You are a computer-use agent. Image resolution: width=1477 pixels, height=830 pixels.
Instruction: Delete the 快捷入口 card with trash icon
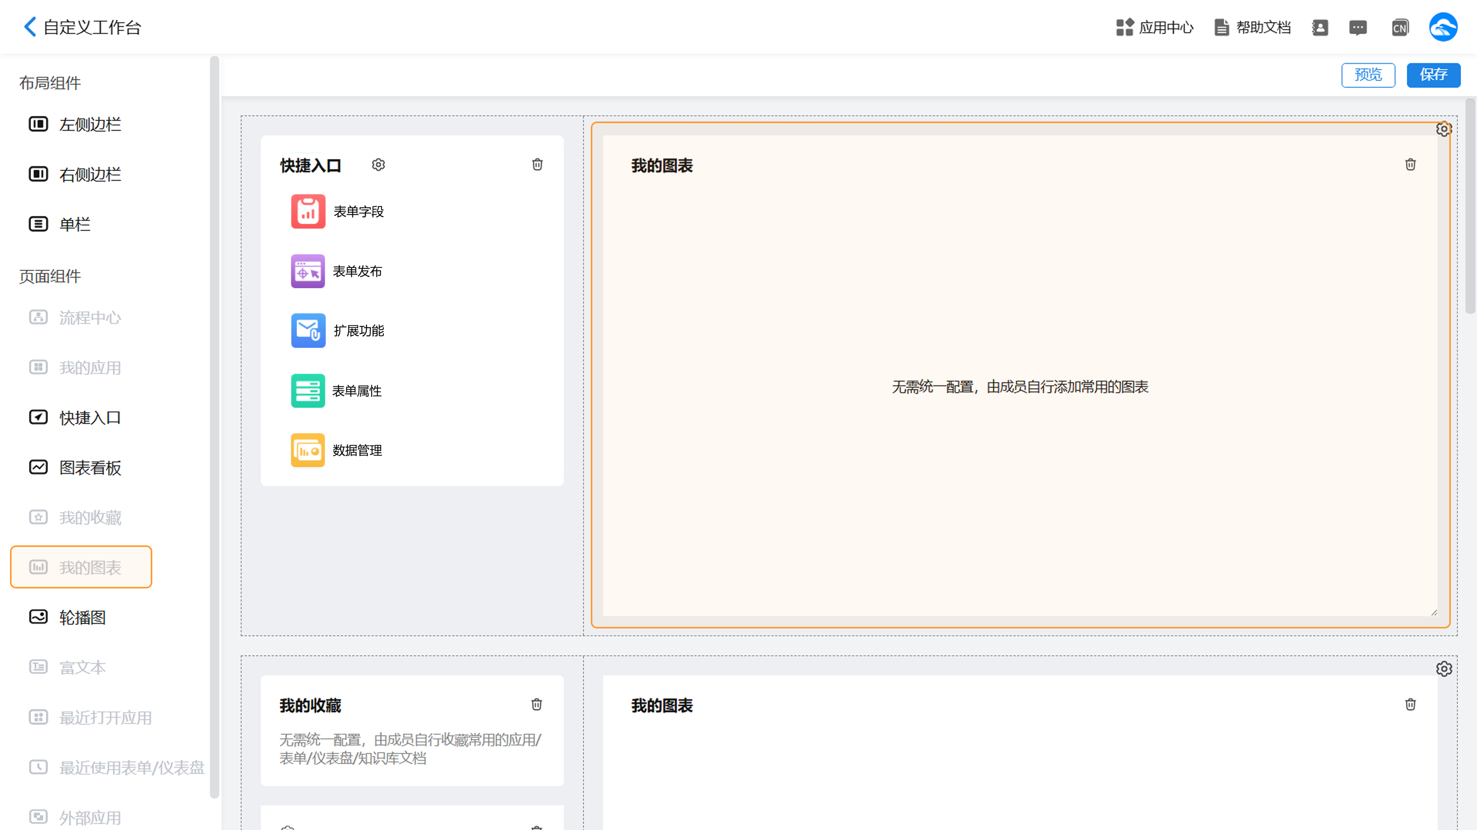(x=537, y=165)
